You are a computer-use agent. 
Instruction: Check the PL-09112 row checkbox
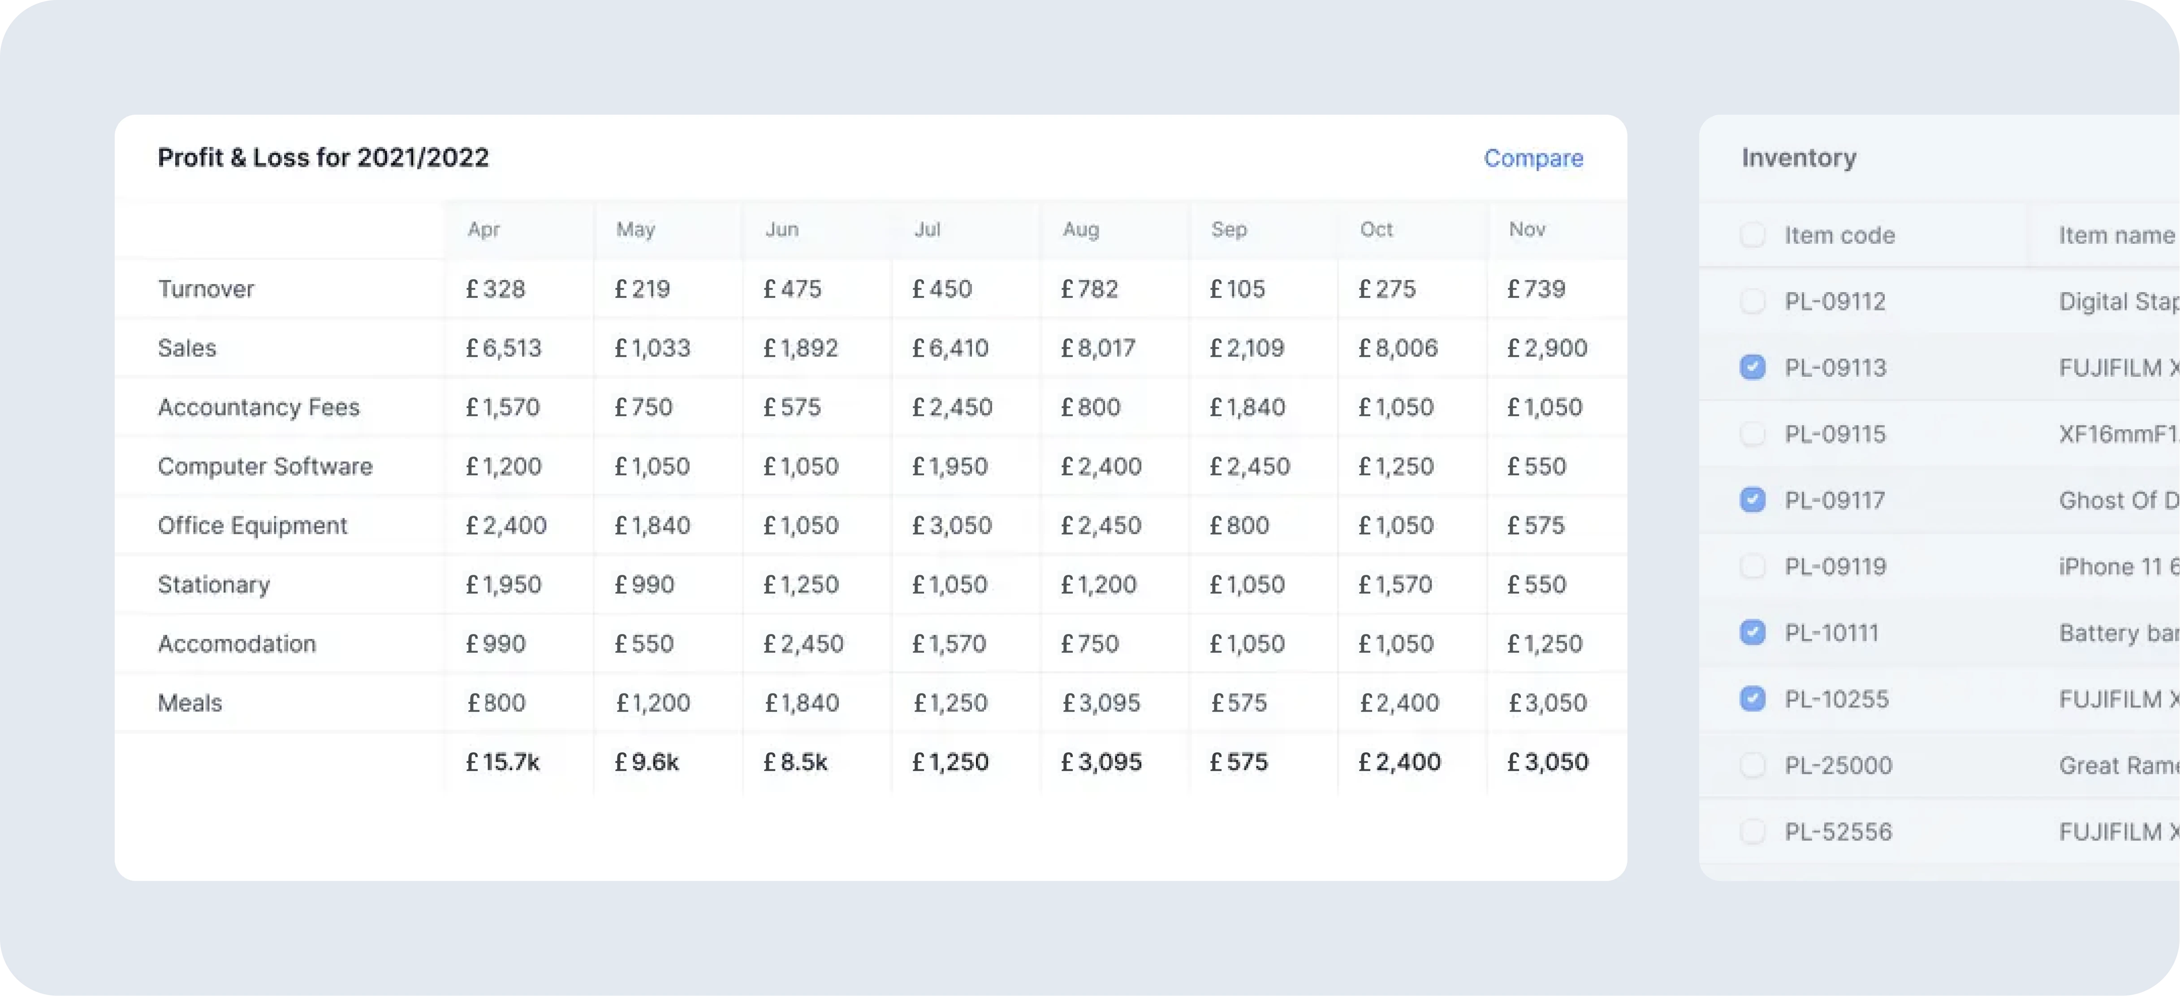[x=1753, y=301]
